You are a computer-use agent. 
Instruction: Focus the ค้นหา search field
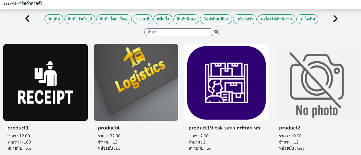(x=179, y=32)
